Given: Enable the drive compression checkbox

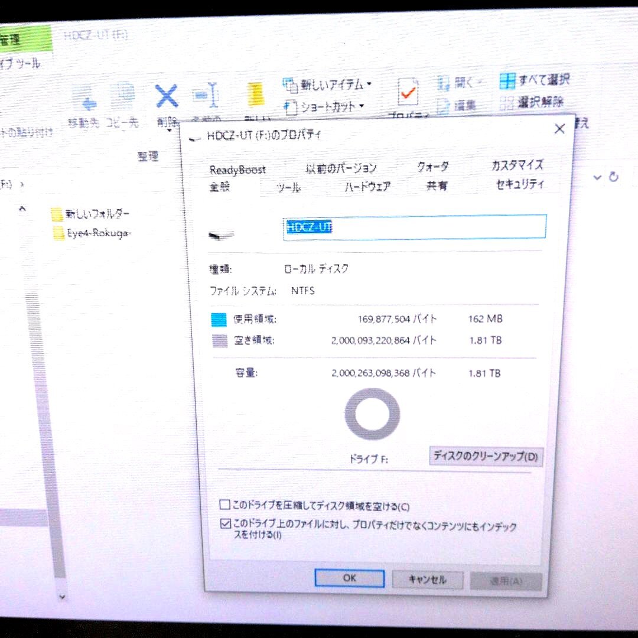Looking at the screenshot, I should point(225,504).
